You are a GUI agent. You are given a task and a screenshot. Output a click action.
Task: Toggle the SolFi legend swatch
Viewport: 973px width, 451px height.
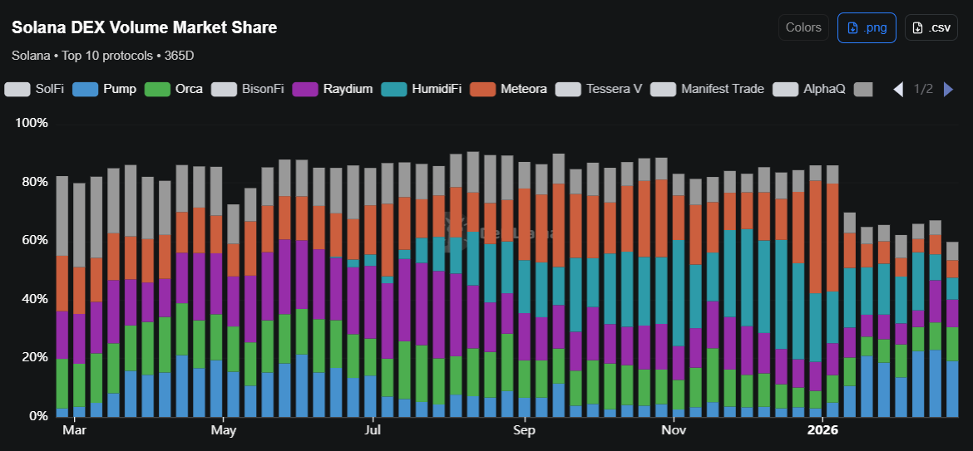click(x=17, y=89)
